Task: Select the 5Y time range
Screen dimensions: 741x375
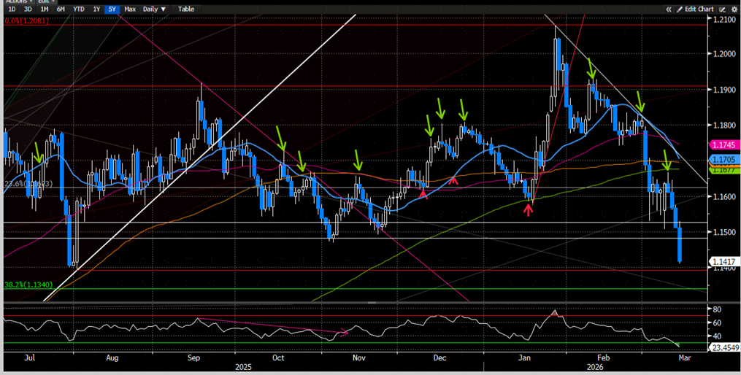Action: point(111,9)
